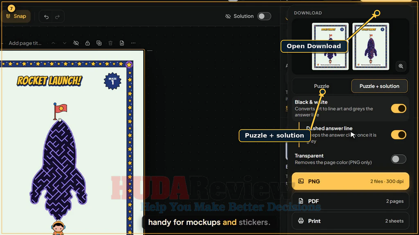Select the red flag on the canvas
The image size is (419, 235).
pos(60,111)
